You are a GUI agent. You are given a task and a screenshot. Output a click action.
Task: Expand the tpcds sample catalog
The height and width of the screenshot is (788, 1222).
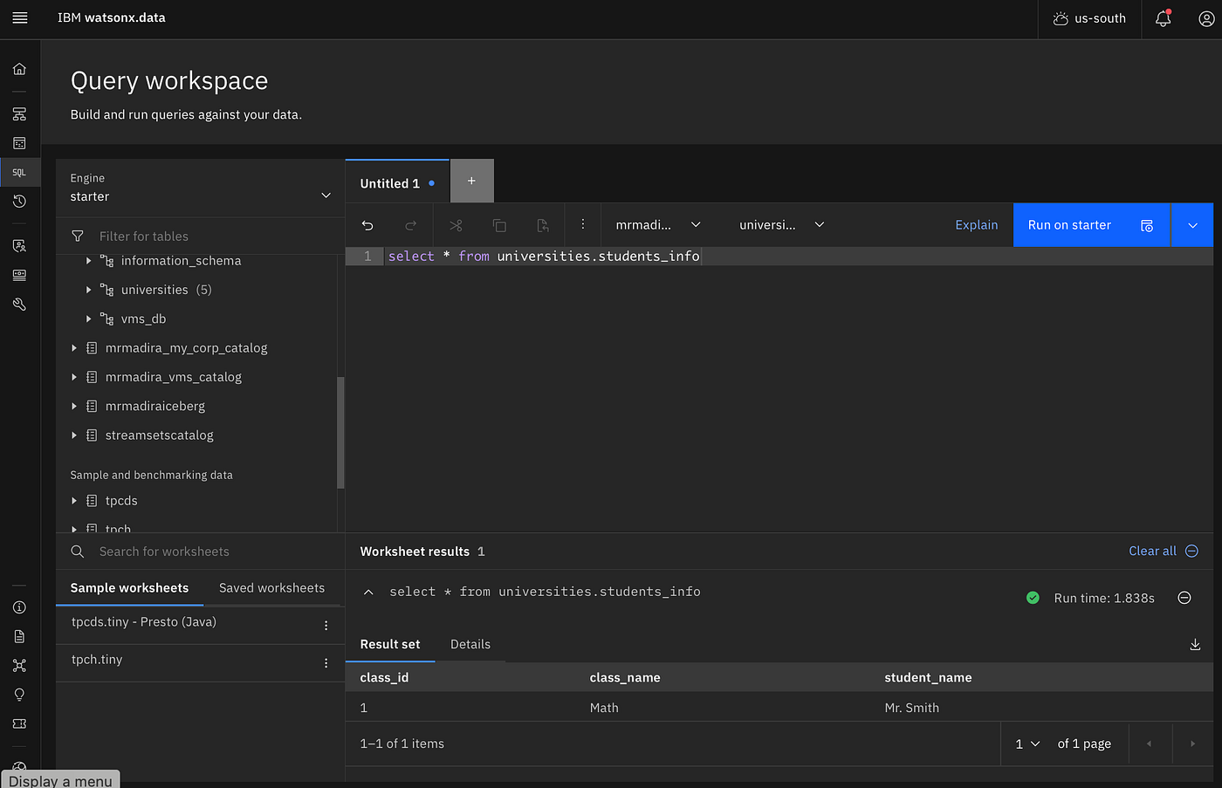tap(74, 501)
